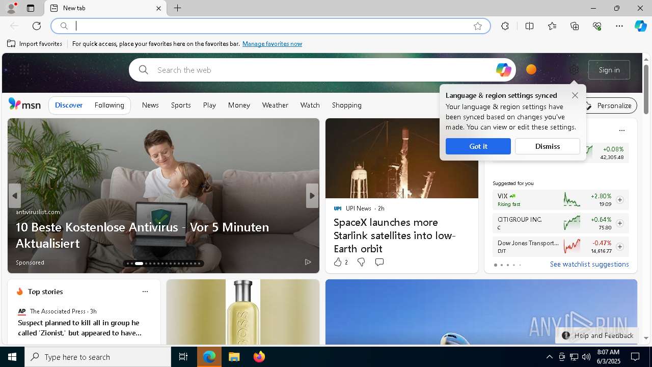Open the Weather section
652x367 pixels.
(275, 105)
